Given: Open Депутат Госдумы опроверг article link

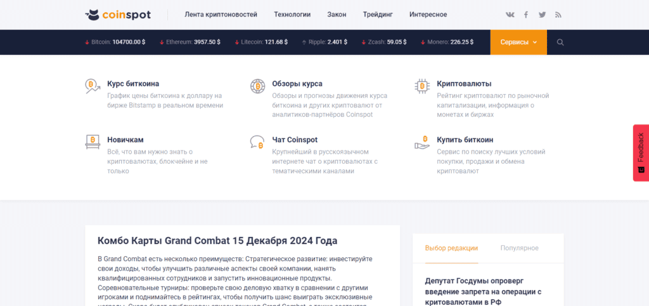Looking at the screenshot, I should coord(484,291).
